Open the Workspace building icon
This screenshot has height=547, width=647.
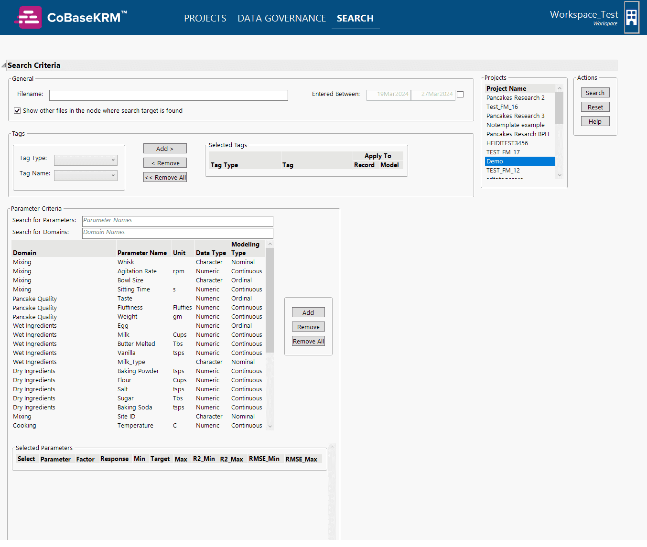[632, 17]
